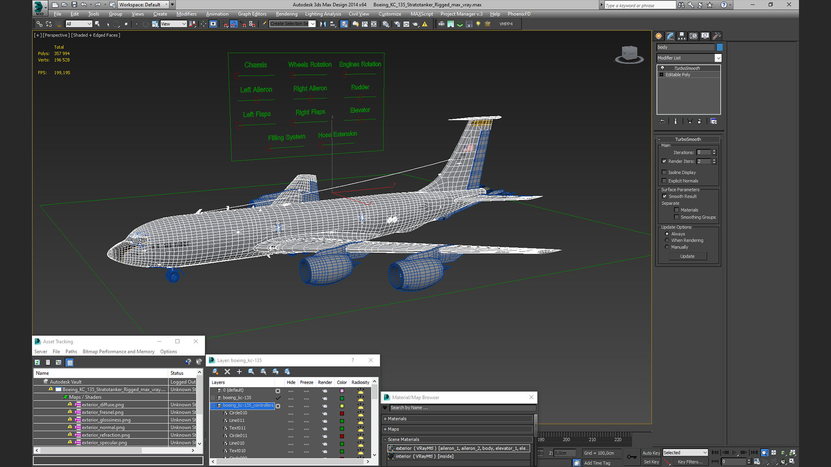Click Table View icon in Asset Tracking
The image size is (831, 467).
coord(70,362)
